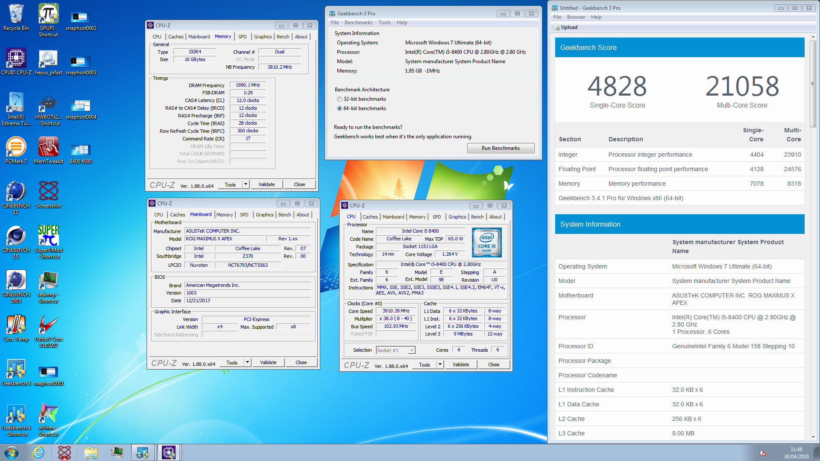Viewport: 820px width, 461px height.
Task: Open Tools dropdown arrow in Memory CPU-Z window
Action: (246, 184)
